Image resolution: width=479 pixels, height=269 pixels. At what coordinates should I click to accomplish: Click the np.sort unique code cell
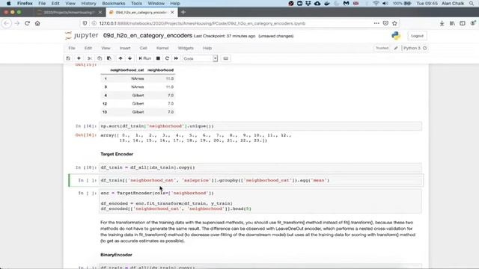pos(260,126)
